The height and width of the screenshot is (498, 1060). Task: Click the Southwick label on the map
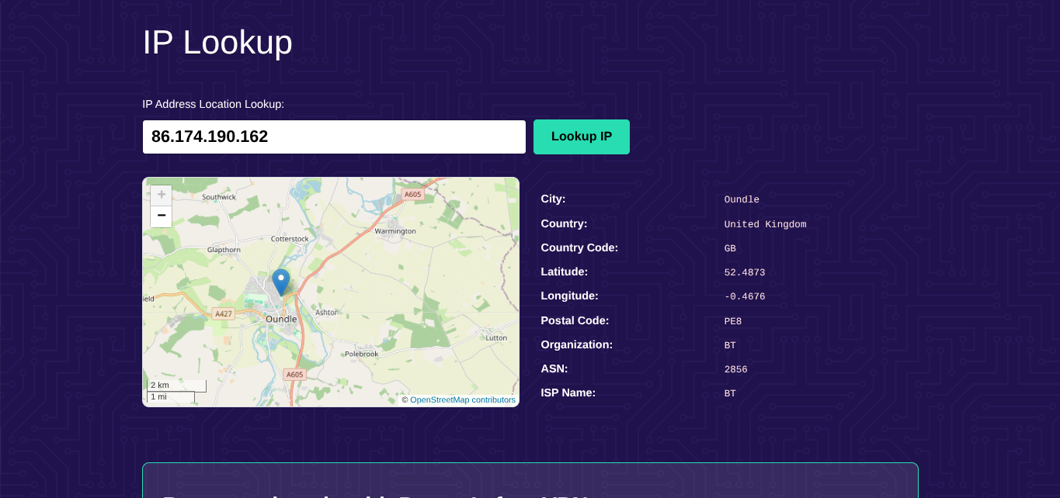[219, 197]
